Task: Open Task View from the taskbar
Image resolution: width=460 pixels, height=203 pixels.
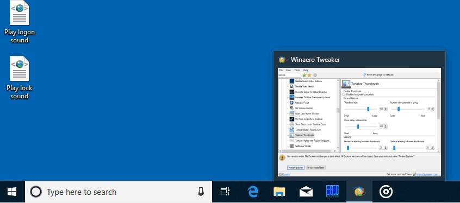Action: click(225, 192)
